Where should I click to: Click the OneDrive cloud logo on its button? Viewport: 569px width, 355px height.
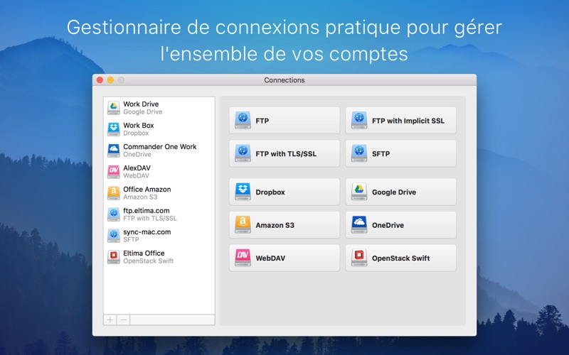[x=359, y=224]
